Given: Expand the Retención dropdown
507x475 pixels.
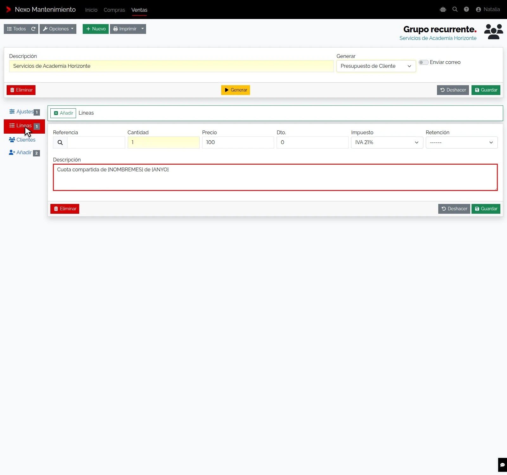Looking at the screenshot, I should pyautogui.click(x=462, y=142).
